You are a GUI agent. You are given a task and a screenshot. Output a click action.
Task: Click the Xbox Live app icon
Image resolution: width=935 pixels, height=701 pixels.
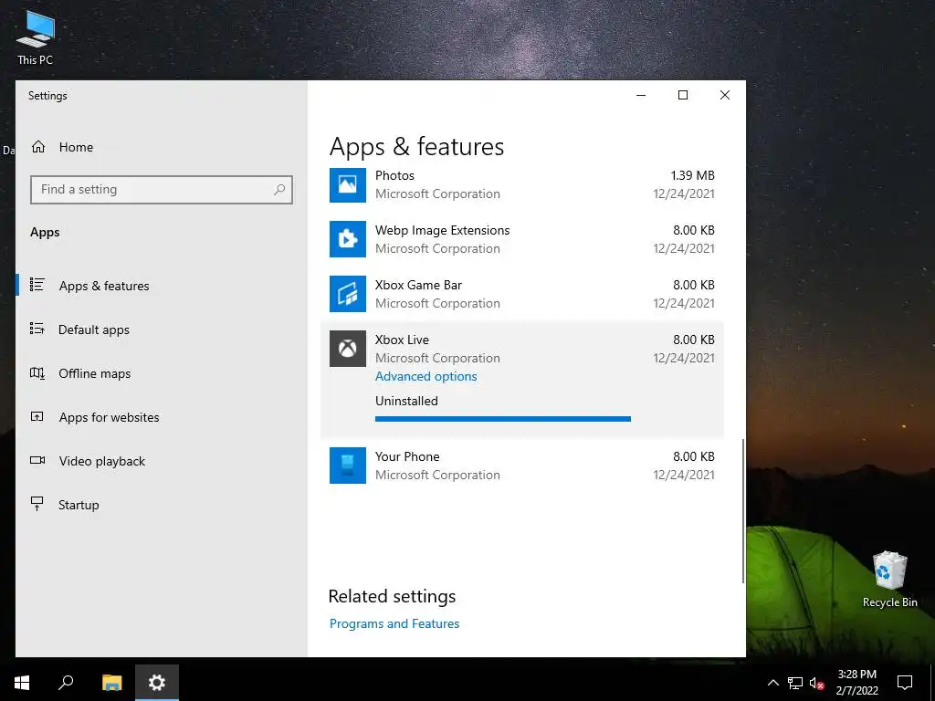pos(348,349)
